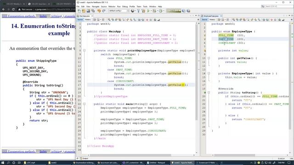The width and height of the screenshot is (294, 165).
Task: Click Comment icon in EmployeeType.java editor toolbar
Action: click(x=280, y=20)
